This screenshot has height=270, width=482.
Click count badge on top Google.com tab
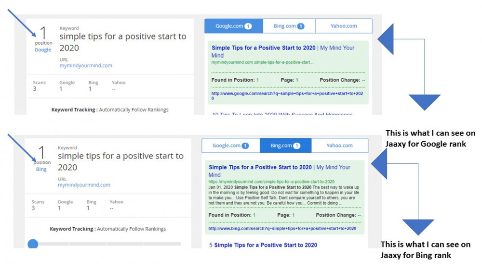248,26
